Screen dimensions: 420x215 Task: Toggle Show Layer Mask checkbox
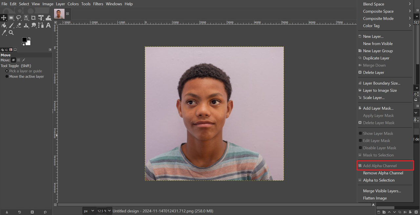point(360,133)
